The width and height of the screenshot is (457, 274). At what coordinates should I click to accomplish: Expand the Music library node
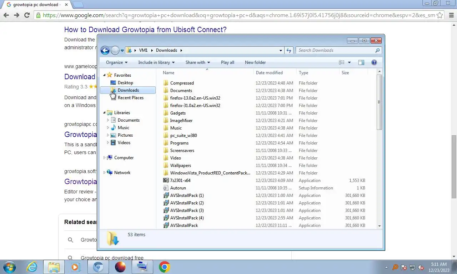108,128
